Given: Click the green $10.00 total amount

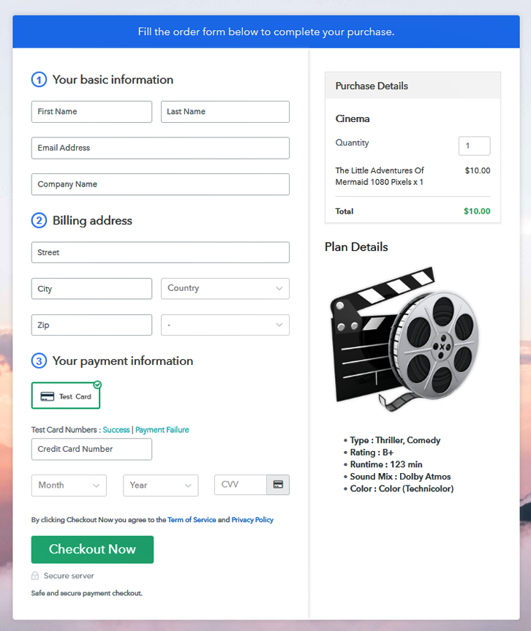Looking at the screenshot, I should (x=477, y=211).
